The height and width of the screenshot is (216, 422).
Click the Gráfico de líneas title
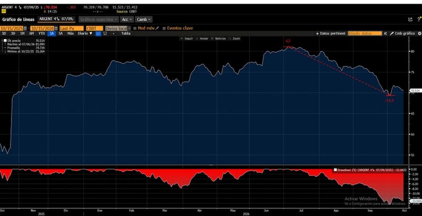tap(18, 20)
